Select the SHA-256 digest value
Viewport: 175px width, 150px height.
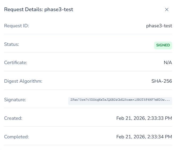[x=161, y=81]
